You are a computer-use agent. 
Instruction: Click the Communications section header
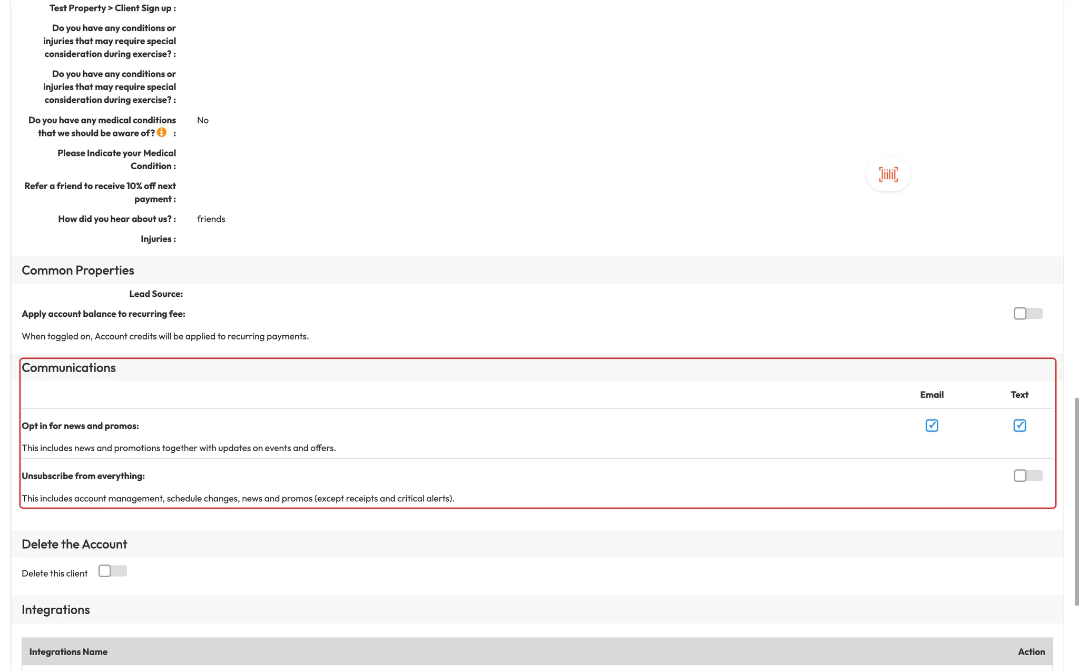[69, 368]
